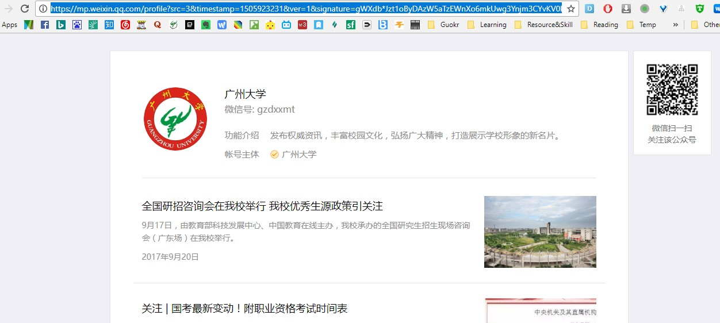Viewport: 720px width, 323px height.
Task: Bookmark this page with the star icon
Action: coord(571,9)
